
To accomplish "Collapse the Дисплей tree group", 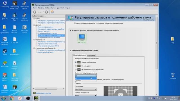I will tap(34, 25).
